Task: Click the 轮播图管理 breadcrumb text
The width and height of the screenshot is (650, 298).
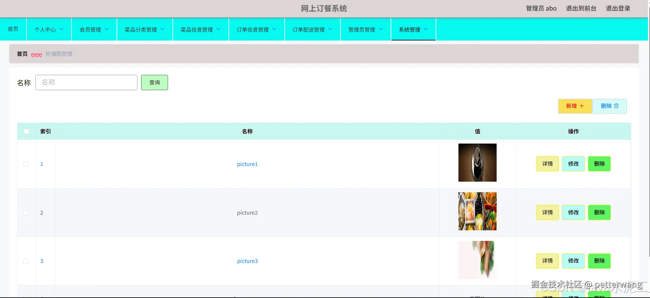Action: tap(59, 54)
